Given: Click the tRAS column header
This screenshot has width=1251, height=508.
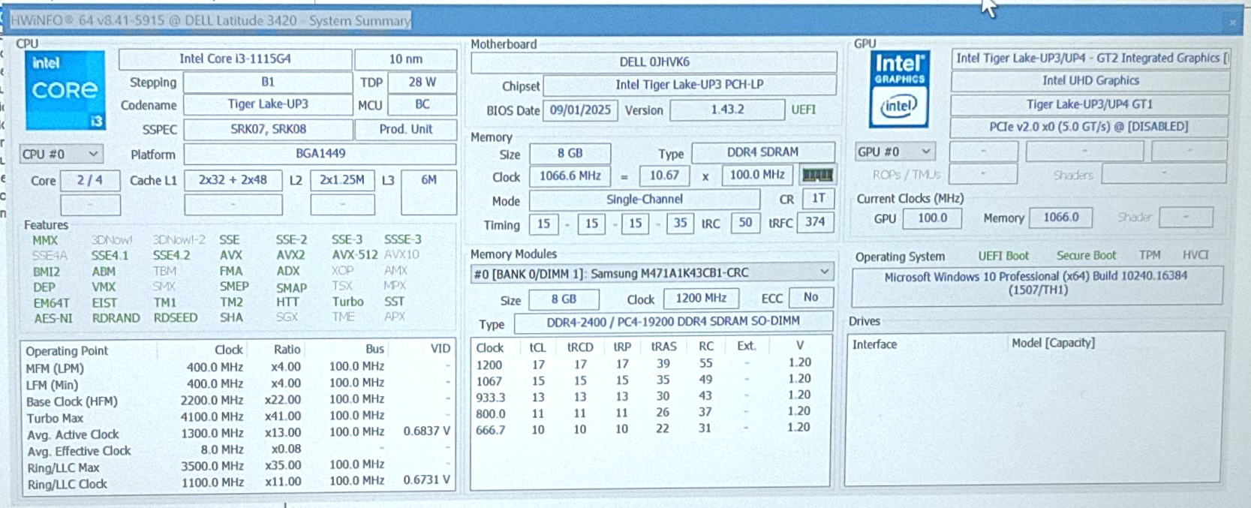Looking at the screenshot, I should (x=663, y=347).
